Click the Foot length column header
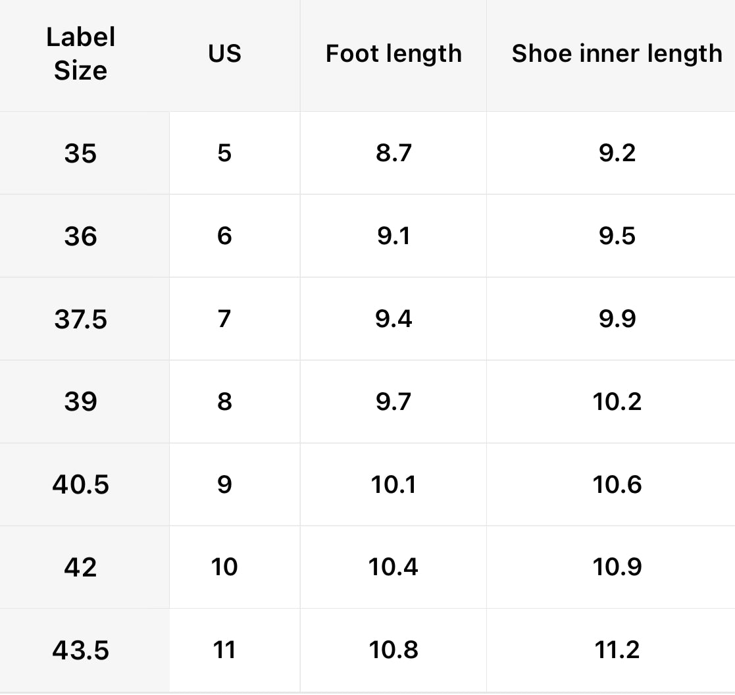Viewport: 735px width, 695px height. click(393, 54)
